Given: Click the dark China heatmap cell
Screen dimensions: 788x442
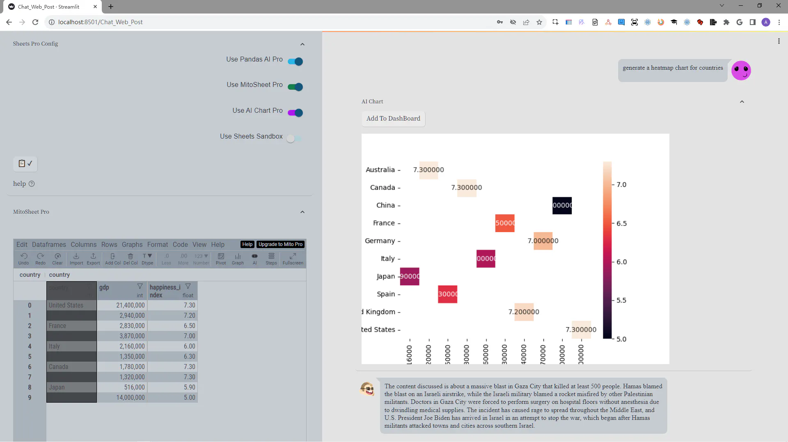Looking at the screenshot, I should coord(562,205).
